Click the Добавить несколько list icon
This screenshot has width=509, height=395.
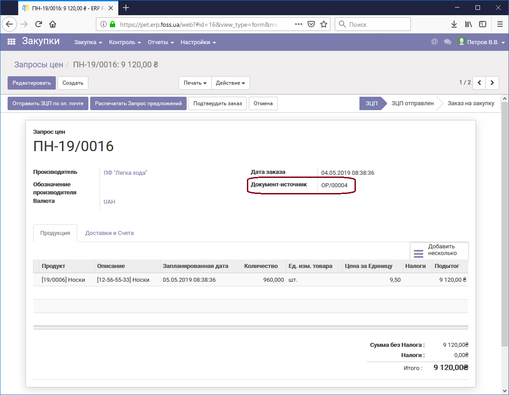pos(418,253)
